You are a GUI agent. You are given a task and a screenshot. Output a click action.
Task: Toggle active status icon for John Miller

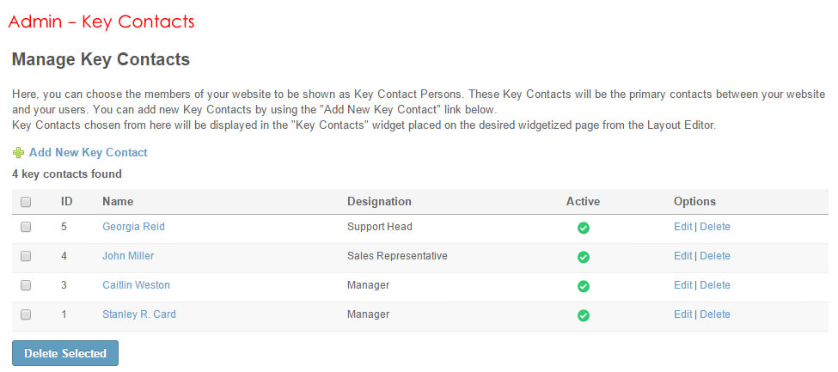tap(583, 257)
